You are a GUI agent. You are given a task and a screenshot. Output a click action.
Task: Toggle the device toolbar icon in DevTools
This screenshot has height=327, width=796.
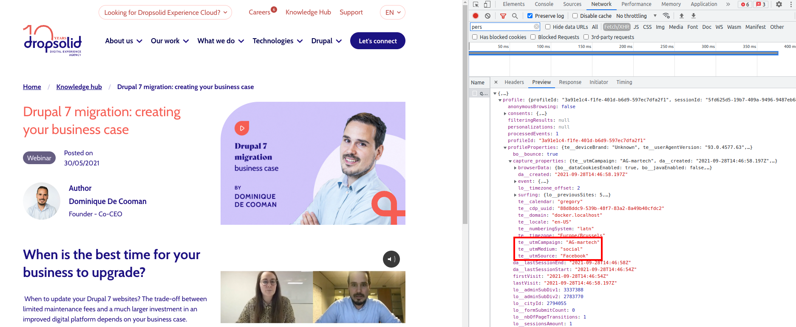pyautogui.click(x=487, y=4)
